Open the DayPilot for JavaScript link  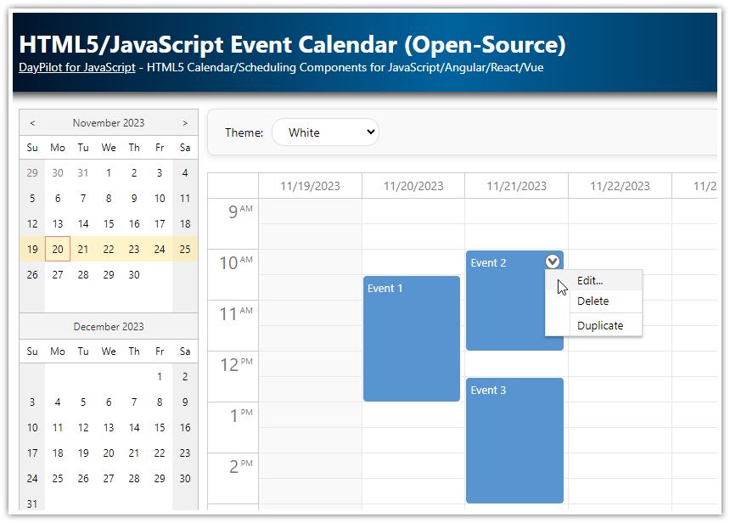[76, 67]
